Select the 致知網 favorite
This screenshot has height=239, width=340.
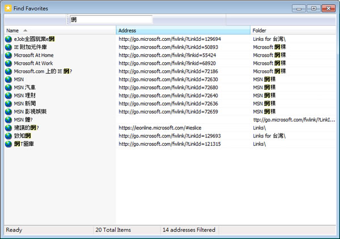coord(22,136)
